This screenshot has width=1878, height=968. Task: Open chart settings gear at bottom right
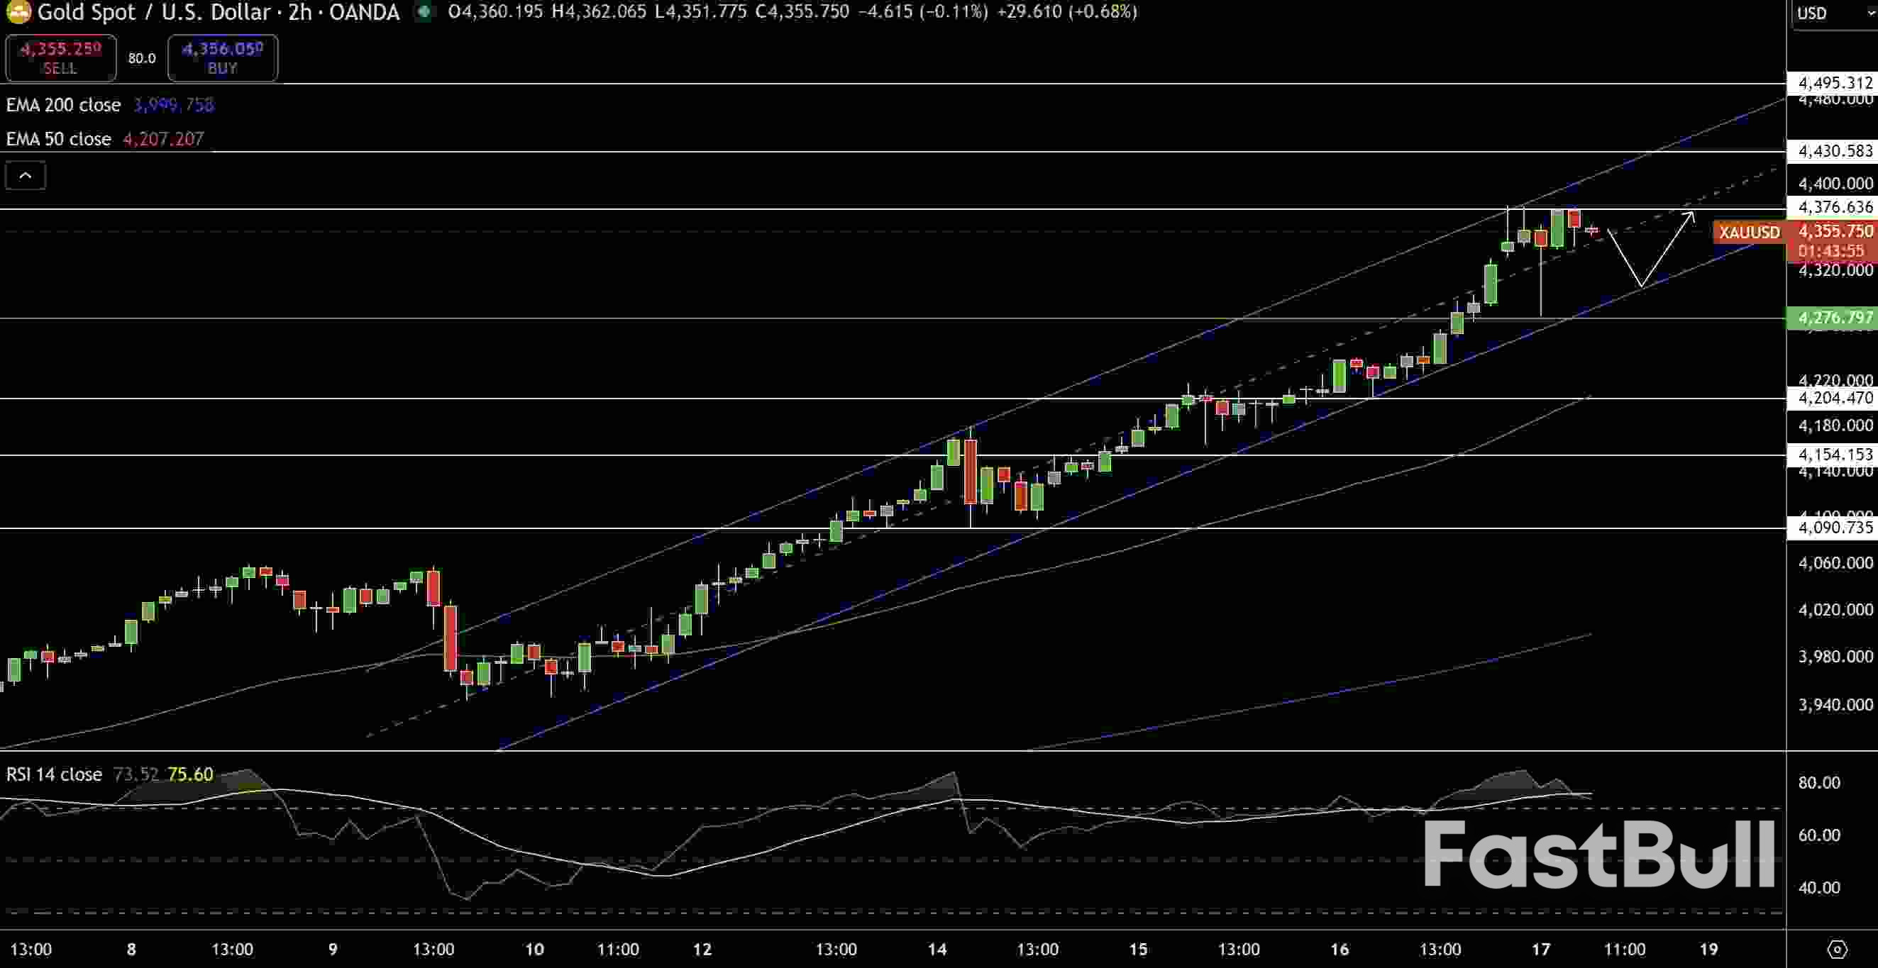click(1837, 949)
